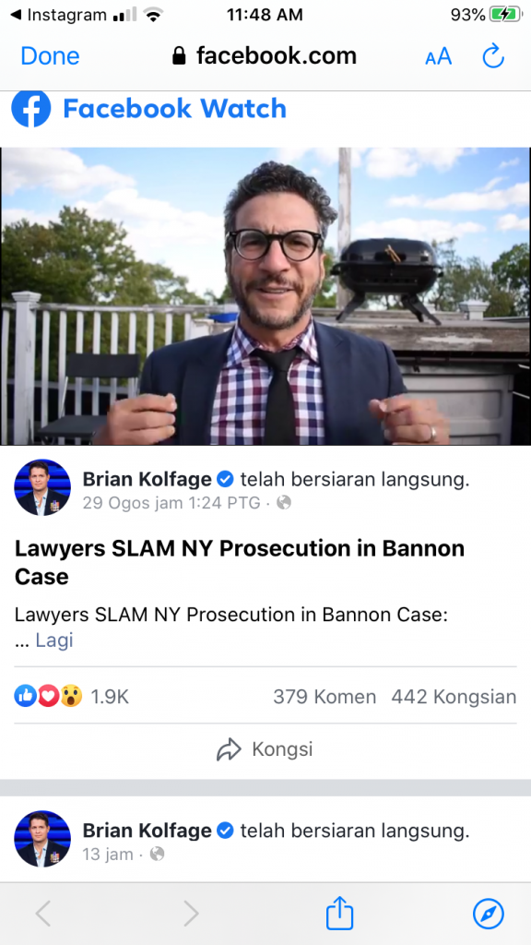Reload the page with refresh icon

click(493, 56)
